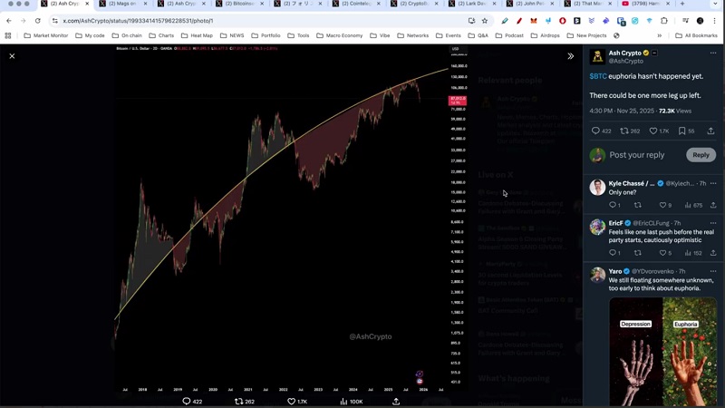The height and width of the screenshot is (408, 725).
Task: Open more options on EricF's reply
Action: point(713,223)
